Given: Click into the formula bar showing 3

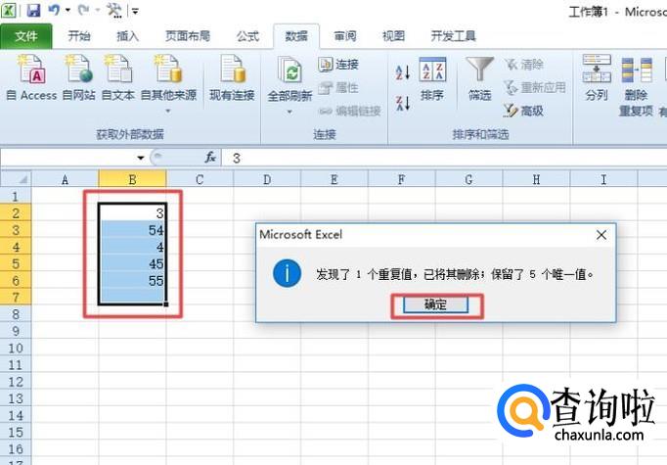Looking at the screenshot, I should coord(444,158).
